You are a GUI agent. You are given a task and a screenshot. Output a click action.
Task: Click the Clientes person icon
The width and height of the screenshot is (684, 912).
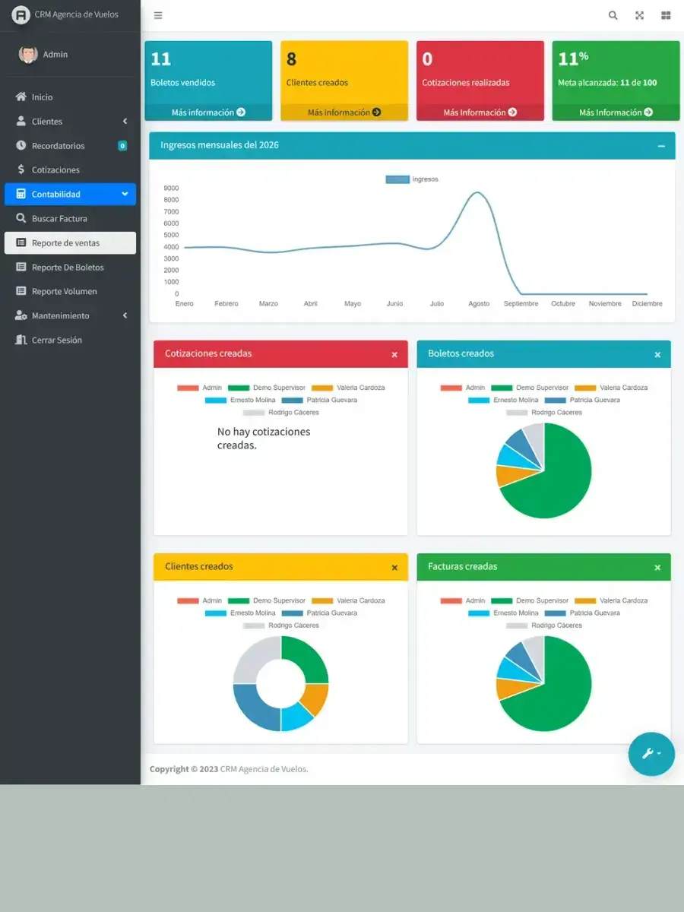(x=21, y=121)
